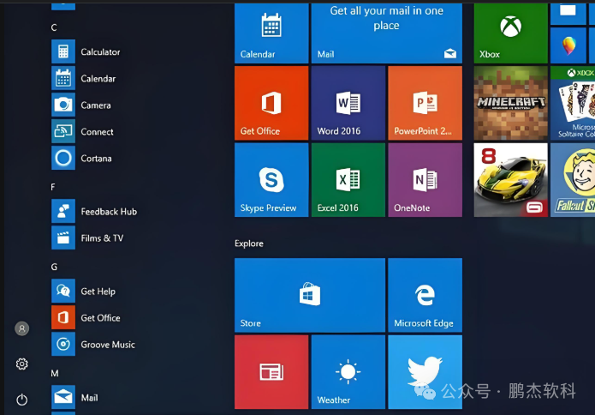
Task: Launch Camera from the app list
Action: coord(81,105)
